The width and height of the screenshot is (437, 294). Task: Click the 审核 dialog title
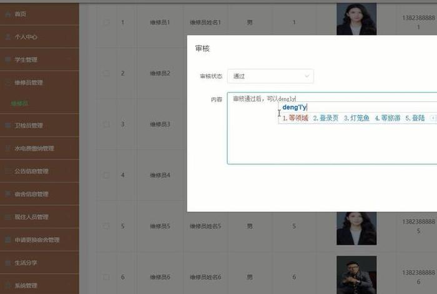[202, 49]
